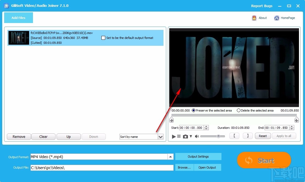Mark selection end with the right bracket icon

point(248,136)
